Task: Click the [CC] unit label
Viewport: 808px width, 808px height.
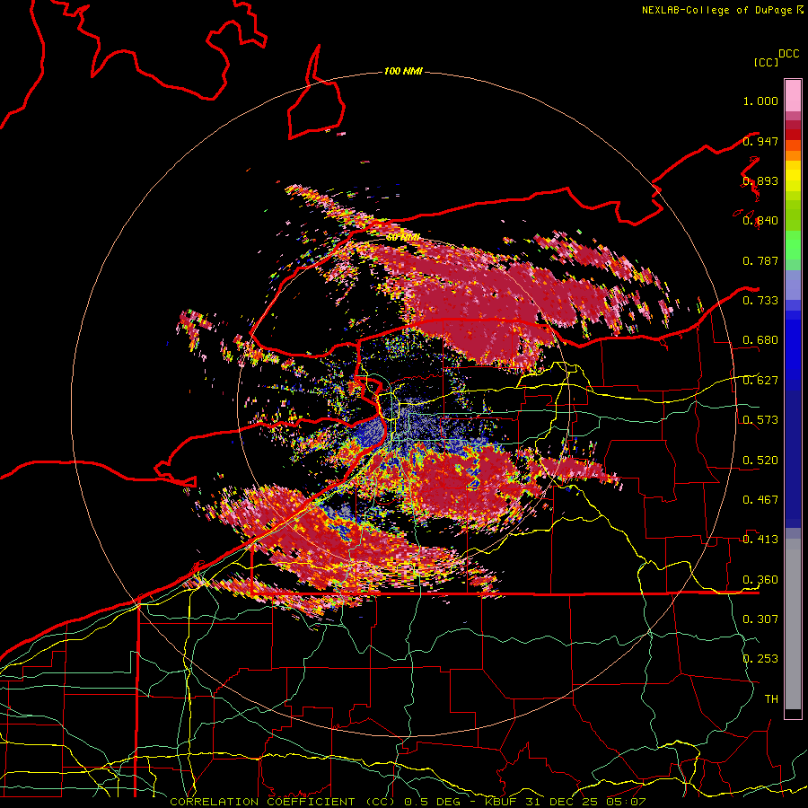Action: 766,62
